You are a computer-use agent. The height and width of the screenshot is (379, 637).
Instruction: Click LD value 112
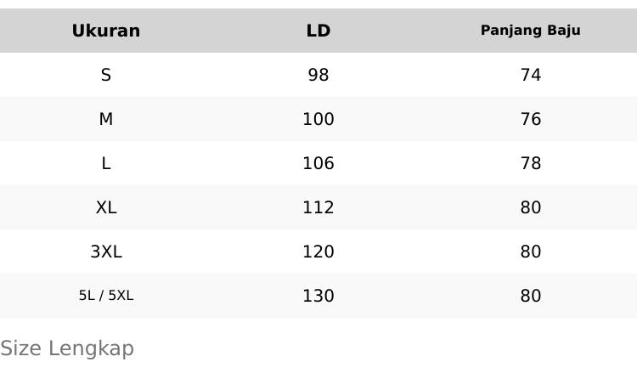coord(318,207)
